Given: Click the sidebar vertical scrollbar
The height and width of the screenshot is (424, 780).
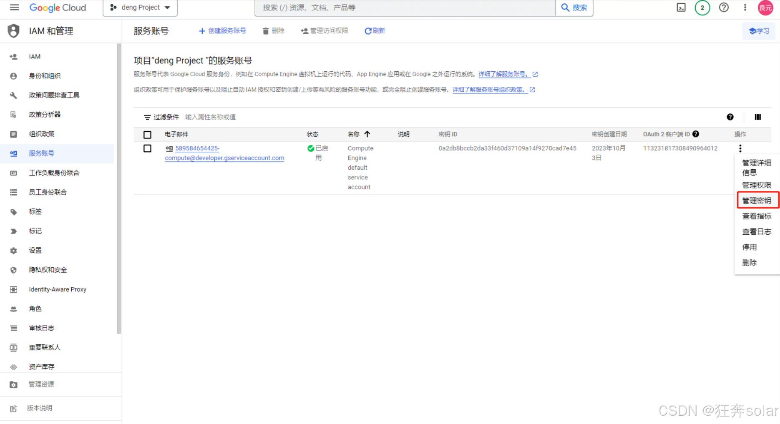Looking at the screenshot, I should pyautogui.click(x=119, y=188).
